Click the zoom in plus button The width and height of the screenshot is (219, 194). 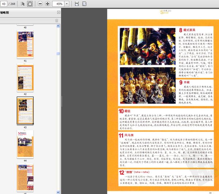click(48, 4)
